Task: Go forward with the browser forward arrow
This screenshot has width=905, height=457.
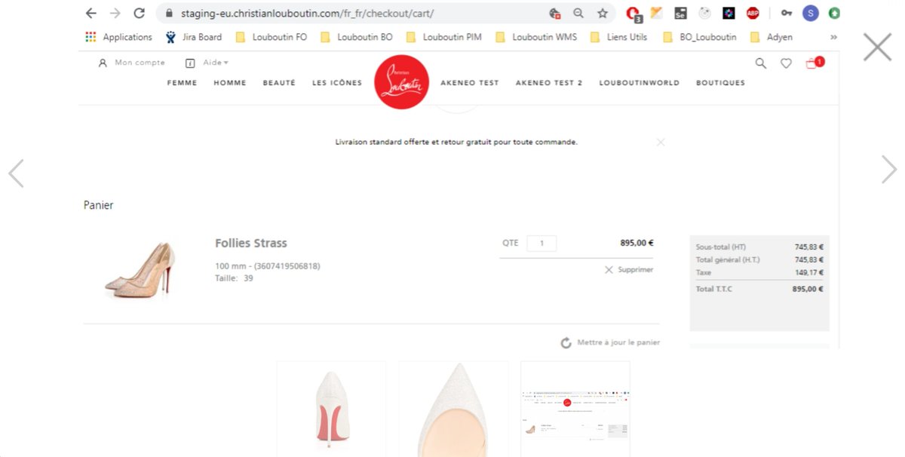Action: (x=115, y=13)
